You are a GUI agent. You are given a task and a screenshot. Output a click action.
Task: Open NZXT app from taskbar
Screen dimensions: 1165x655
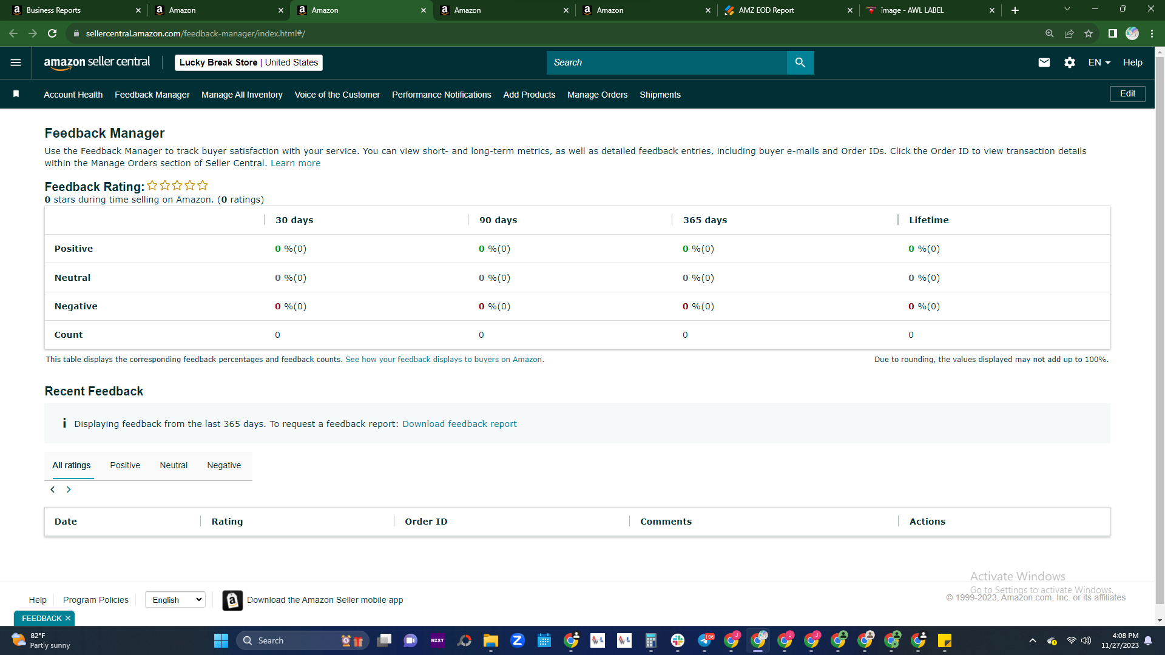point(437,640)
